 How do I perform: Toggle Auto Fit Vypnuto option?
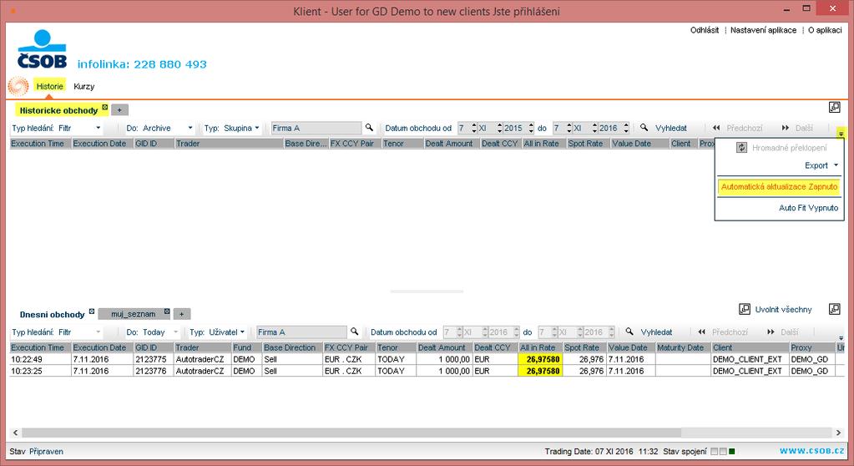[x=808, y=208]
